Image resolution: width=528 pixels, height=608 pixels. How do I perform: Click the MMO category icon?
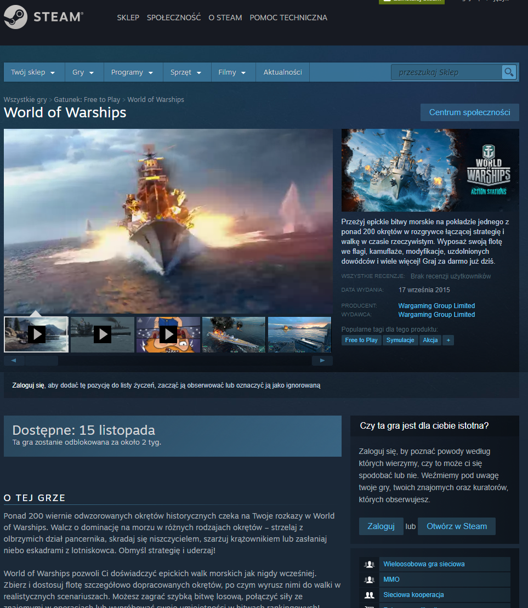tap(370, 579)
